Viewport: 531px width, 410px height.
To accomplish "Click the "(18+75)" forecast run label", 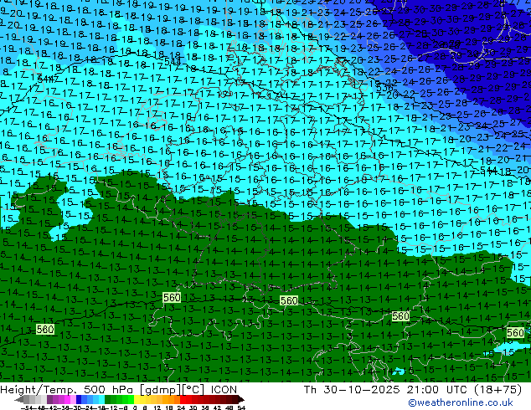I will tap(497, 389).
